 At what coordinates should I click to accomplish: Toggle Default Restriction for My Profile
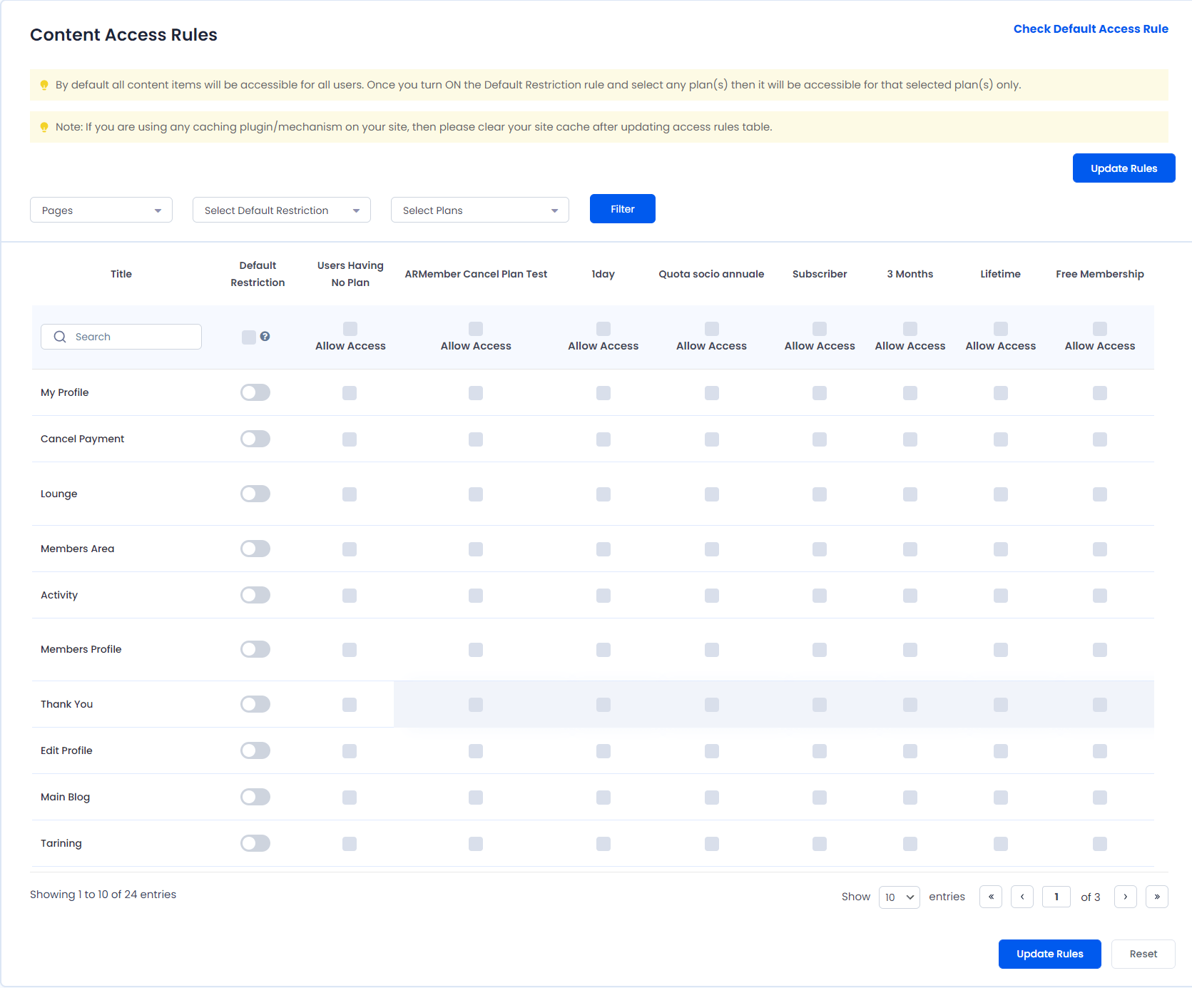[x=255, y=392]
